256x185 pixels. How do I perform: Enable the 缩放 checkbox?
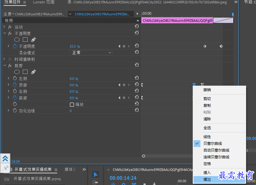pos(72,105)
